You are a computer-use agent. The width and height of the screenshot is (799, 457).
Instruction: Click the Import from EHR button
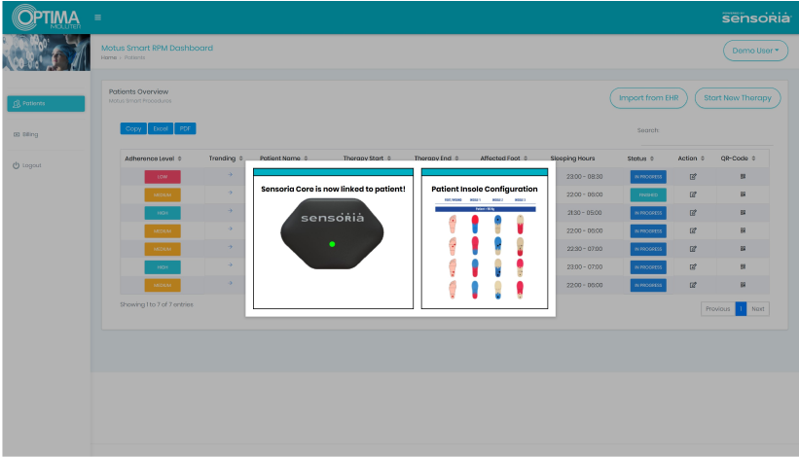(649, 97)
